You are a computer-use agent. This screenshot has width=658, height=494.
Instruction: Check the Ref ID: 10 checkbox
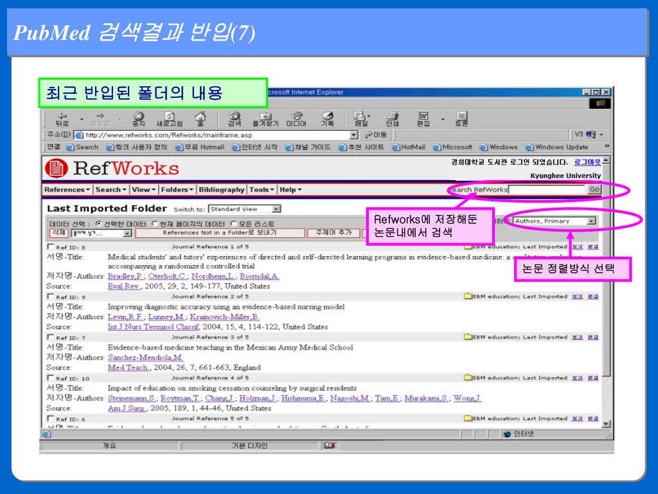(51, 378)
